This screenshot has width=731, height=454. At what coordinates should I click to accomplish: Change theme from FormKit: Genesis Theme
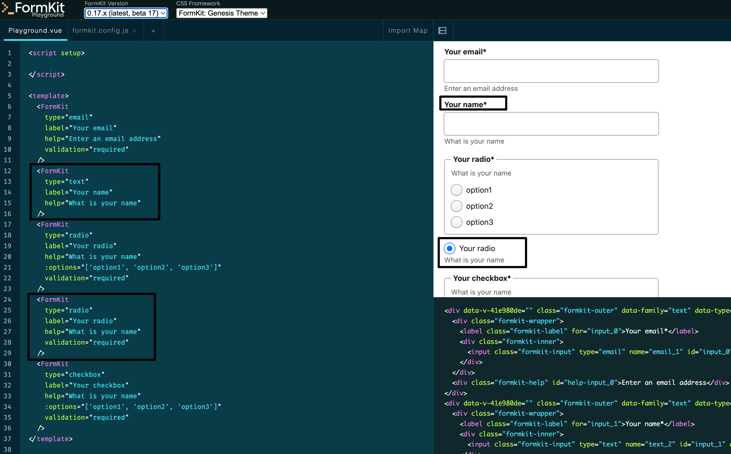(221, 13)
